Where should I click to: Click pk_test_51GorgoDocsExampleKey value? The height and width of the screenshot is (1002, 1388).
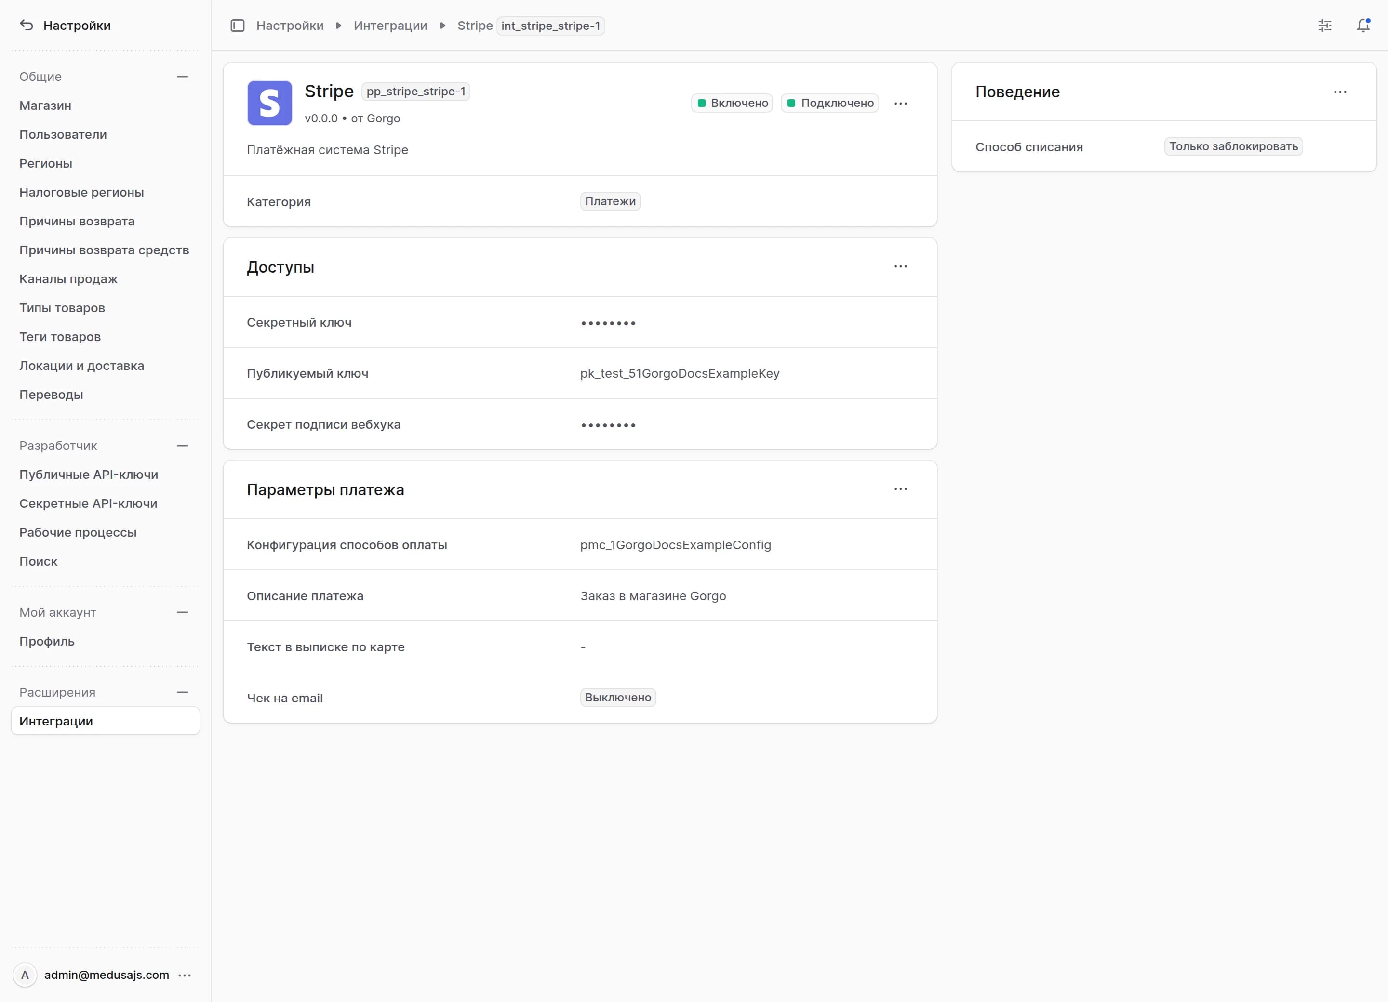click(680, 374)
